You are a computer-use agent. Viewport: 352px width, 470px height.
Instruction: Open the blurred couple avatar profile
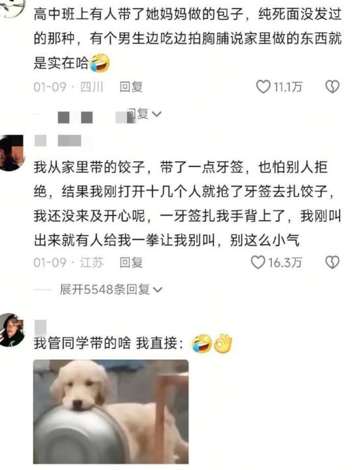11,153
